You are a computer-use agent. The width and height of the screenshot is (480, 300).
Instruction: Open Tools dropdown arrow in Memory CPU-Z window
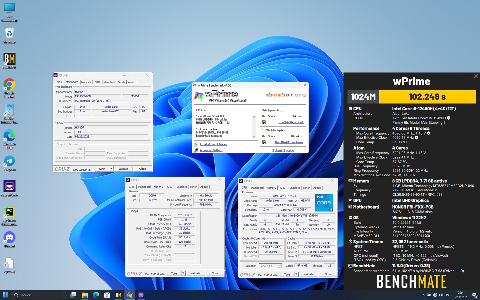point(183,273)
